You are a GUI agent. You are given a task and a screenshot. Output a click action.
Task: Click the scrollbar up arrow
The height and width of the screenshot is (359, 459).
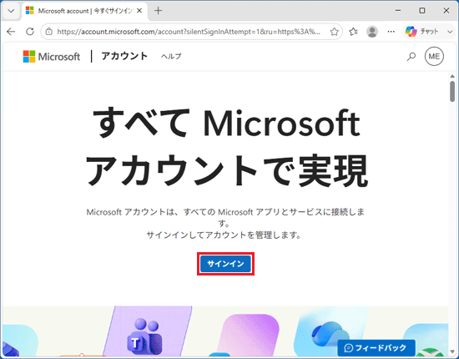click(452, 76)
